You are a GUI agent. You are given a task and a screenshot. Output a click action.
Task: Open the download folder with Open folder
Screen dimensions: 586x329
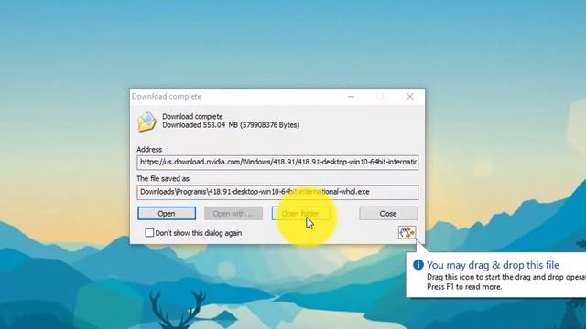click(x=300, y=214)
